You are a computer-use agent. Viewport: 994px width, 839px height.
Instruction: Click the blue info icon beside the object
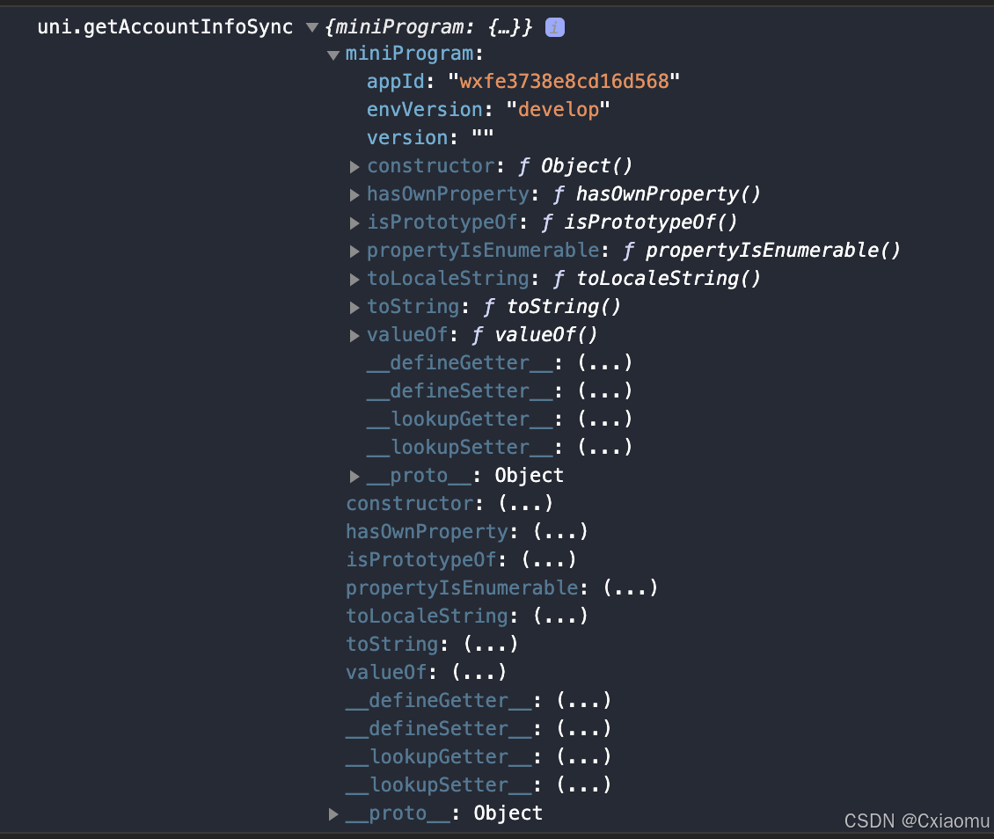554,26
